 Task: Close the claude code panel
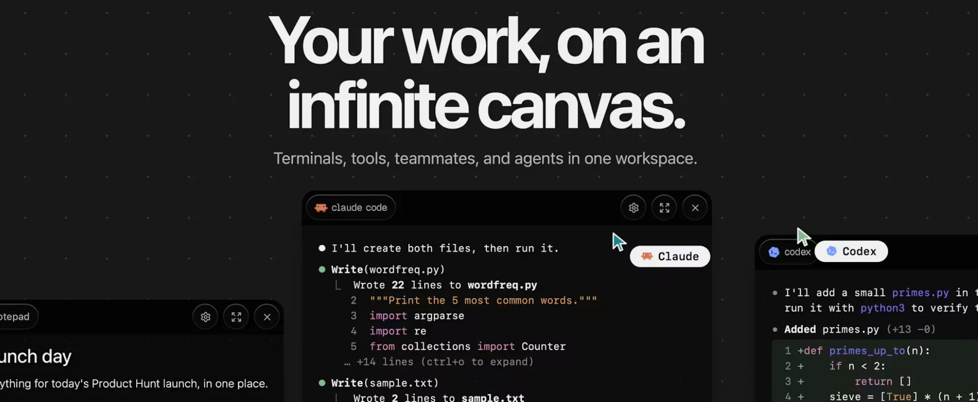(x=695, y=208)
